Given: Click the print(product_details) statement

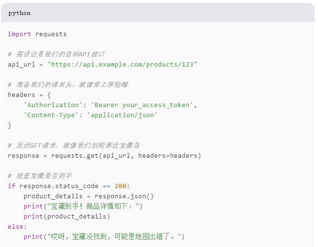Looking at the screenshot, I should (x=67, y=217).
